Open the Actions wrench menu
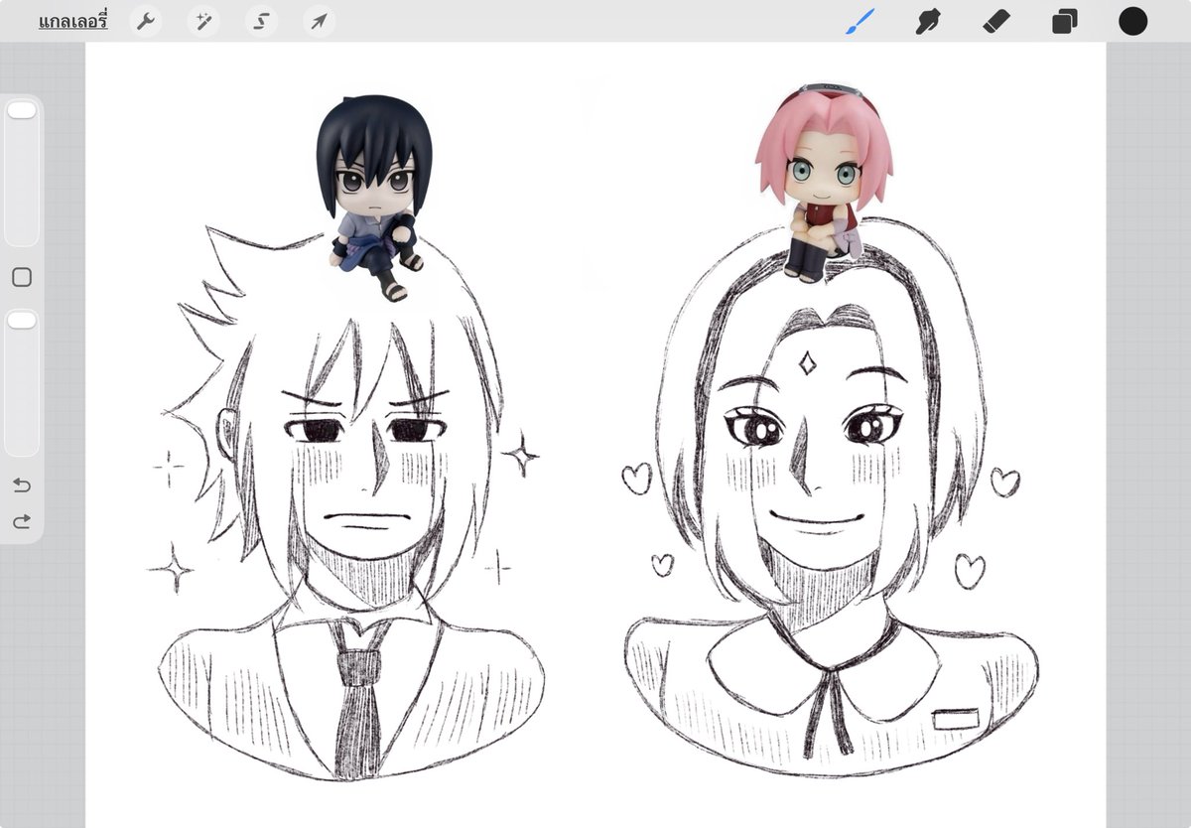1191x828 pixels. click(146, 21)
